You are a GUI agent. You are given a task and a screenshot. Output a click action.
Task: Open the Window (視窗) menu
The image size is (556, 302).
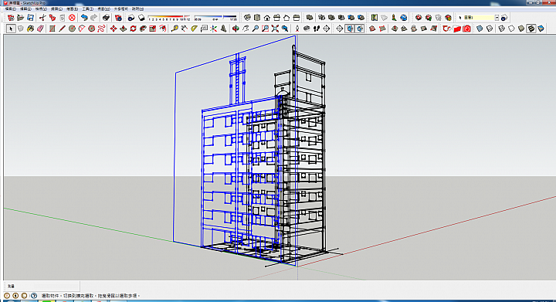coord(103,8)
